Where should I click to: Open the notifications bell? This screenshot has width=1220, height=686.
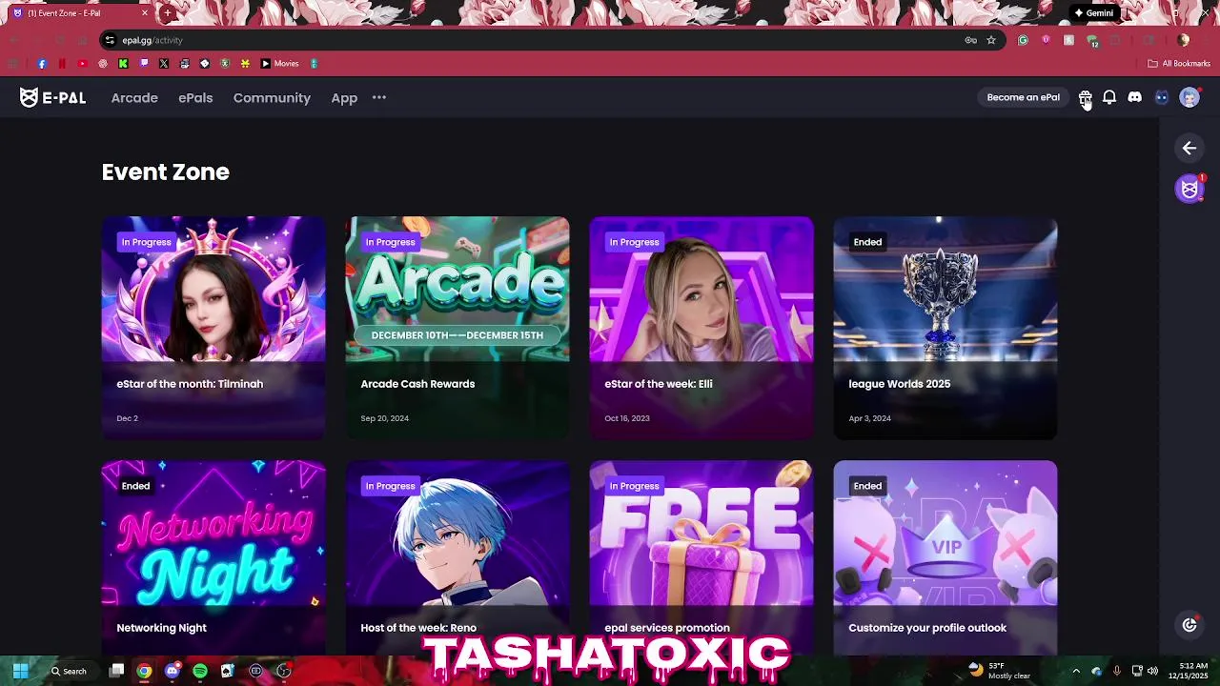[1109, 97]
